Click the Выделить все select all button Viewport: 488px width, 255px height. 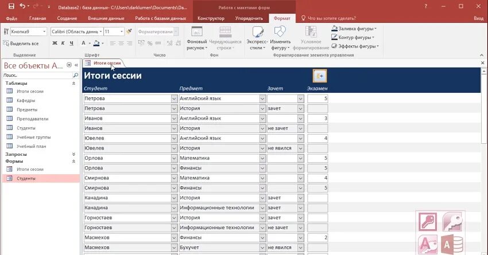click(x=21, y=43)
